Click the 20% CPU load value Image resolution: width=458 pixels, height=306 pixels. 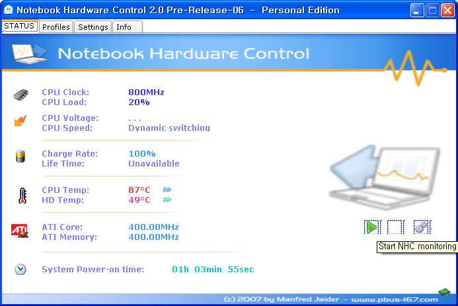coord(139,102)
